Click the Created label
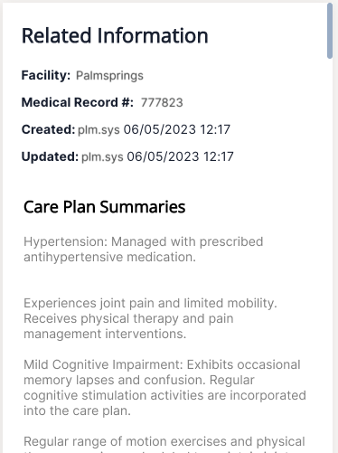Viewport: 338px width, 453px height. pyautogui.click(x=48, y=129)
